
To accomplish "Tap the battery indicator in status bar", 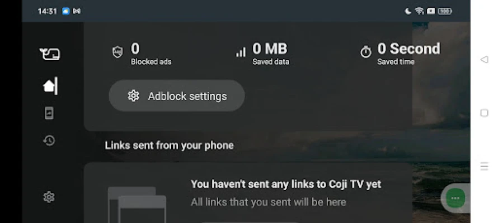I will (445, 11).
